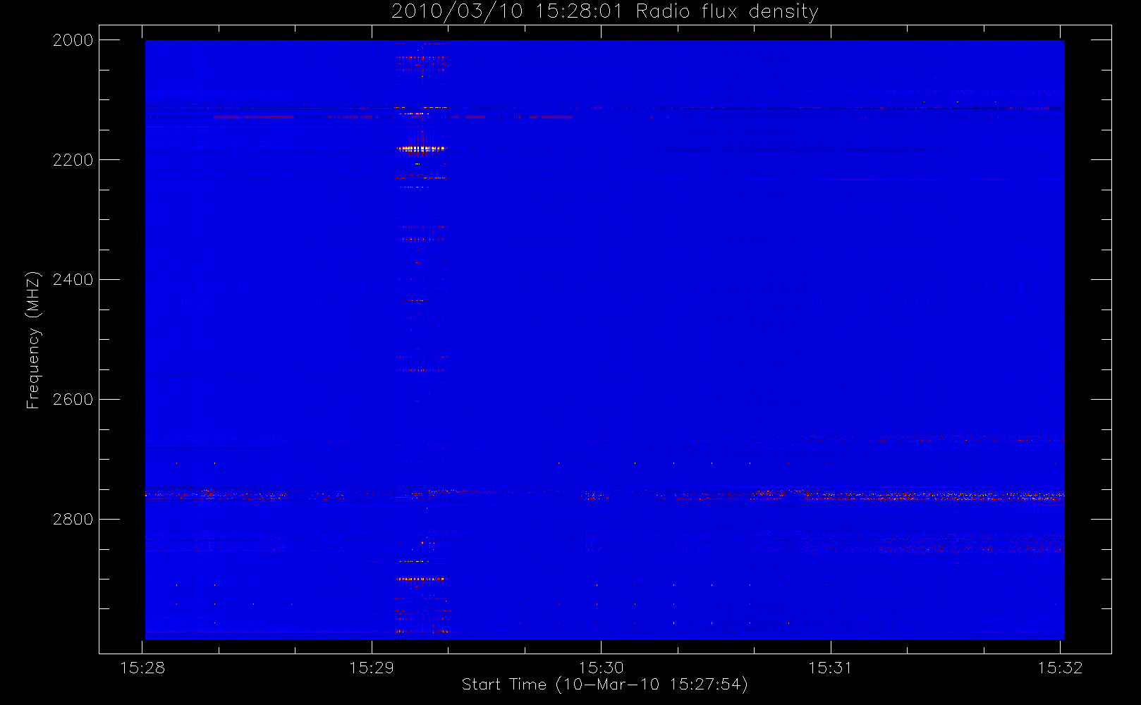Screen dimensions: 1141x705
Task: Select the 2800 frequency tick label
Action: [73, 520]
